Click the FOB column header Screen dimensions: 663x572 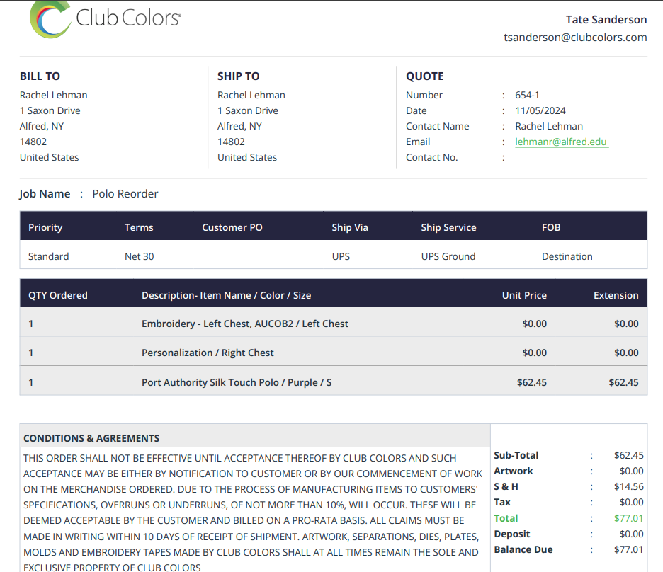pyautogui.click(x=551, y=227)
